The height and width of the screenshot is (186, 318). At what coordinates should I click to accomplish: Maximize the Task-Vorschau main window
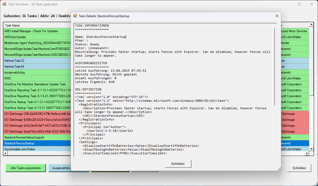(x=299, y=4)
